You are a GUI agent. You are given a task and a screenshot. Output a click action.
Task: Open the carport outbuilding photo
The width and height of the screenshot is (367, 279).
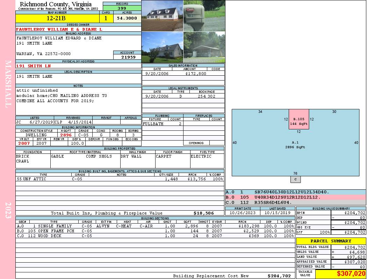click(x=204, y=47)
